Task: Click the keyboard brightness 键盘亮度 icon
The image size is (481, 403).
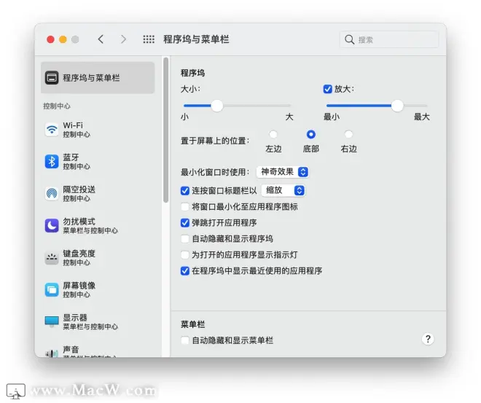Action: [52, 258]
